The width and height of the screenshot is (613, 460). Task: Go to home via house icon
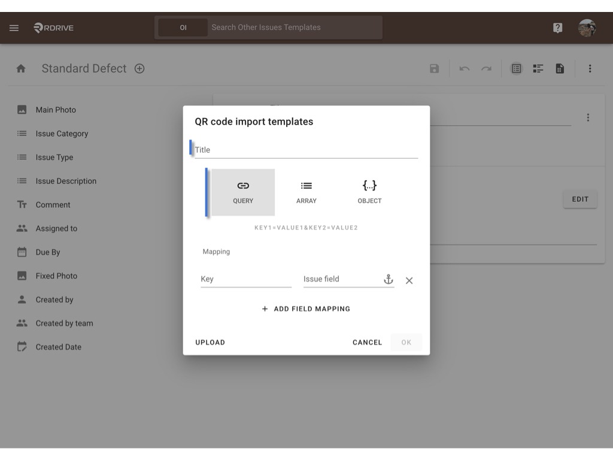21,69
